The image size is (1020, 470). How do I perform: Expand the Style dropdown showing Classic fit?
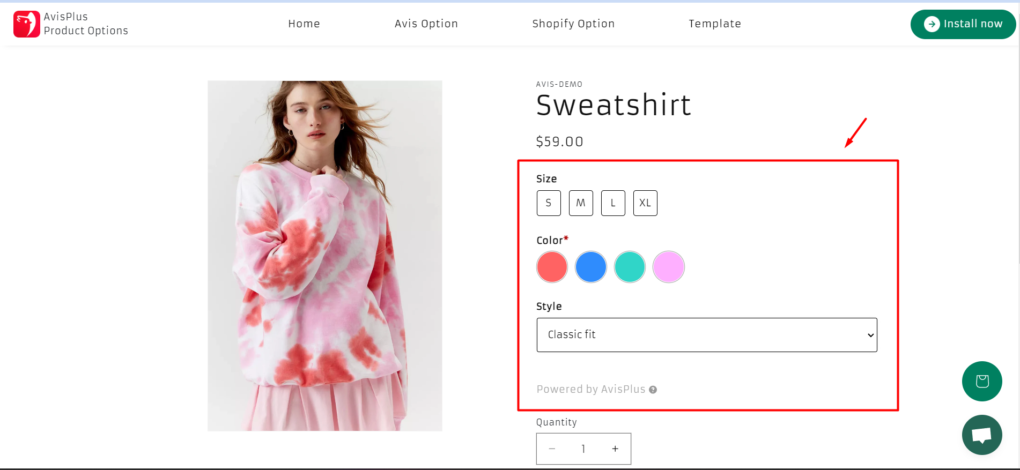tap(707, 335)
